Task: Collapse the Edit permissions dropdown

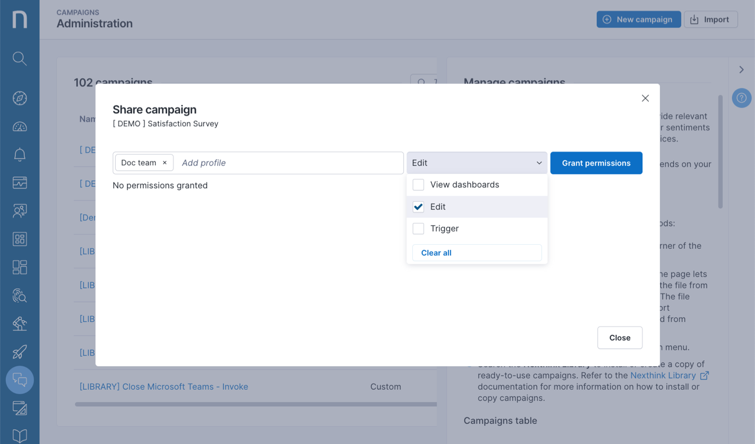Action: tap(539, 163)
